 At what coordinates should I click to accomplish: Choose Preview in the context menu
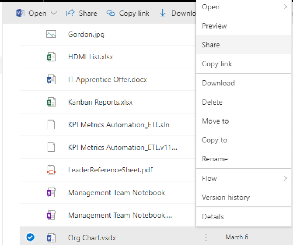(243, 26)
